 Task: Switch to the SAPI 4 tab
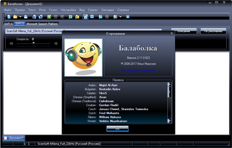(8, 24)
